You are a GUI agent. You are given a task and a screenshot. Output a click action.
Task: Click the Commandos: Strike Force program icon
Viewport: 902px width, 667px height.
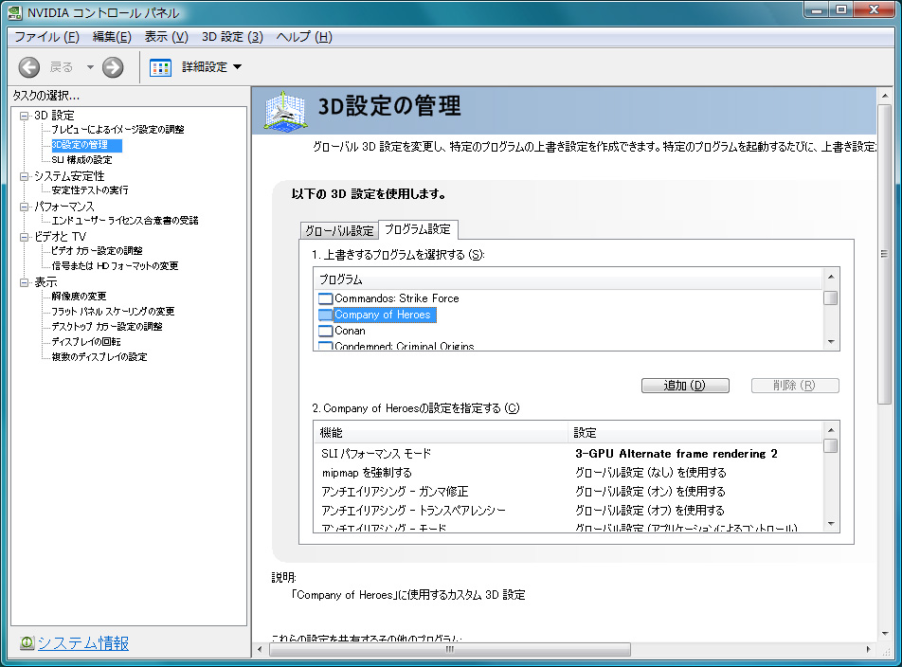pos(325,298)
